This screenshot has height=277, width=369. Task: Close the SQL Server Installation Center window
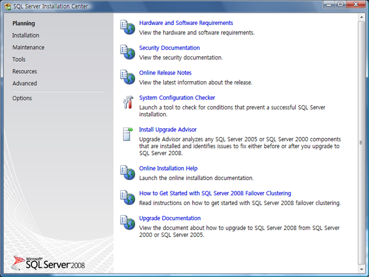[x=356, y=4]
